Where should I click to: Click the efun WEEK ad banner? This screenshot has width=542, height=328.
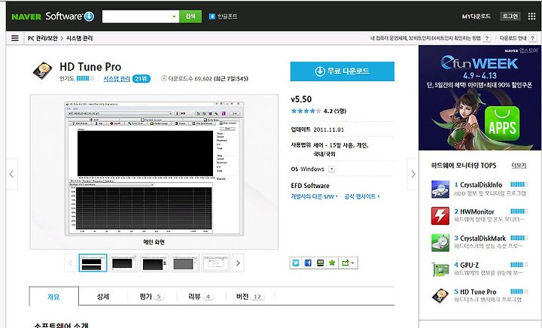coord(480,98)
